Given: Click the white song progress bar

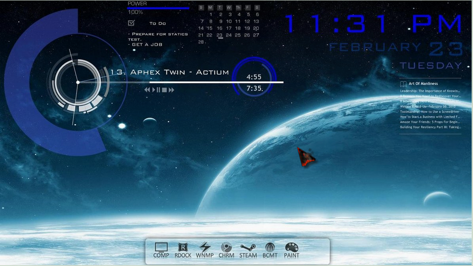Looking at the screenshot, I should 216,82.
